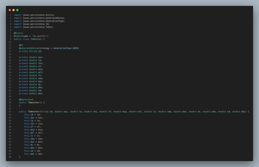Viewport: 259px width, 167px height.
Task: Click the @GeneratedValue annotation
Action: click(28, 48)
